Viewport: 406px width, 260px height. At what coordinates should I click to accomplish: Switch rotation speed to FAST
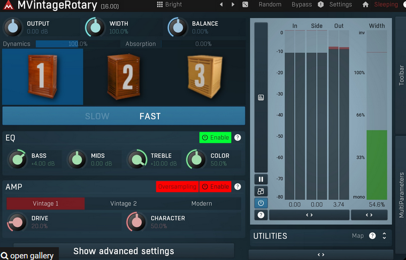point(150,116)
